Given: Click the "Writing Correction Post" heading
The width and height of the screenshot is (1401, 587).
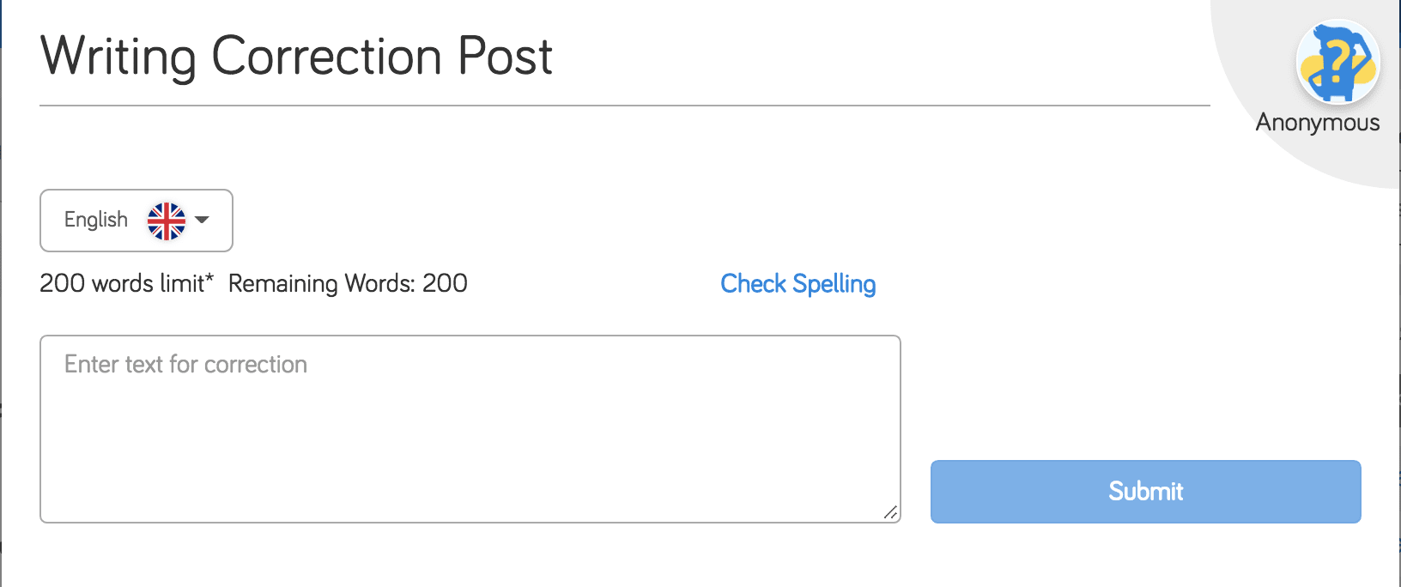Looking at the screenshot, I should (296, 57).
